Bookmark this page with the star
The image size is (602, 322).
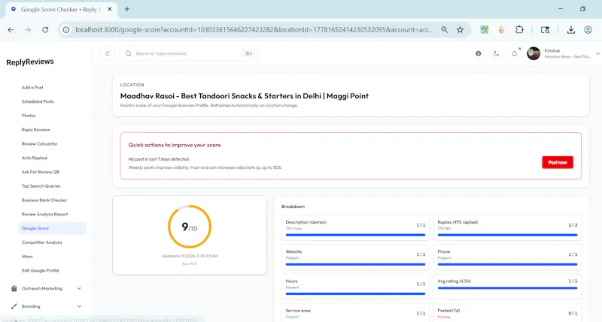point(460,29)
